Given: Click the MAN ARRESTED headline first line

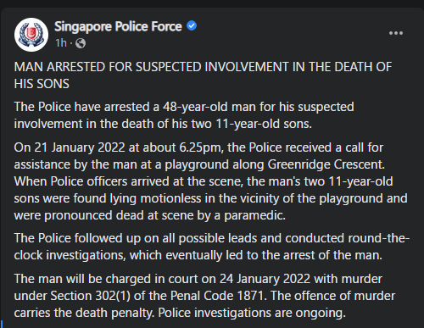Looking at the screenshot, I should pos(203,67).
